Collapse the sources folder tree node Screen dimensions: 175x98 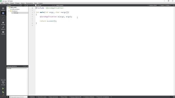pyautogui.click(x=9, y=11)
